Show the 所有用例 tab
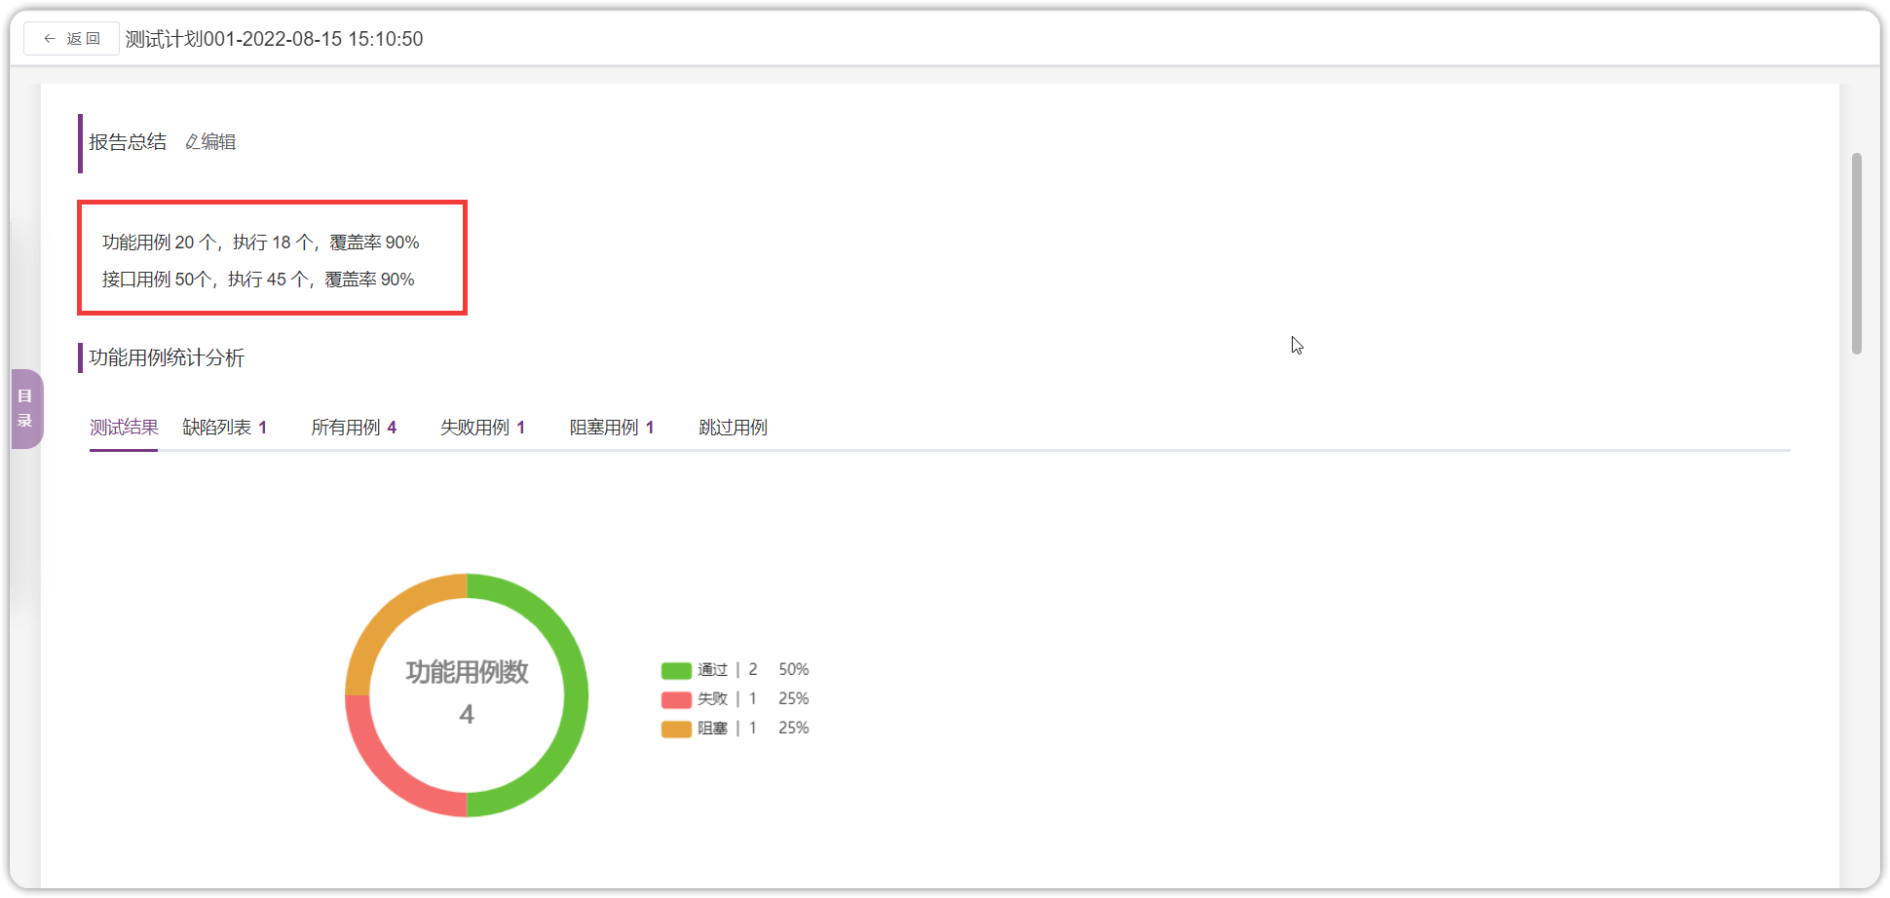Viewport: 1890px width, 898px height. (354, 428)
